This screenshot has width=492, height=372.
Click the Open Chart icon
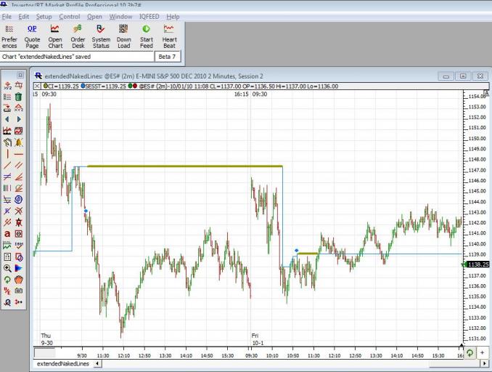point(55,36)
